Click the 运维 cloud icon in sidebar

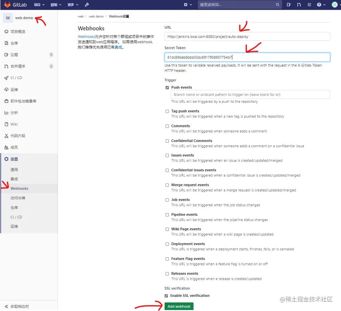point(6,90)
